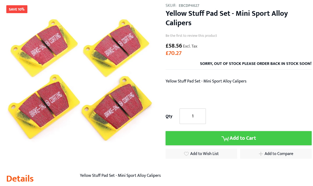The width and height of the screenshot is (313, 186).
Task: Click into the Qty input field
Action: tap(193, 116)
